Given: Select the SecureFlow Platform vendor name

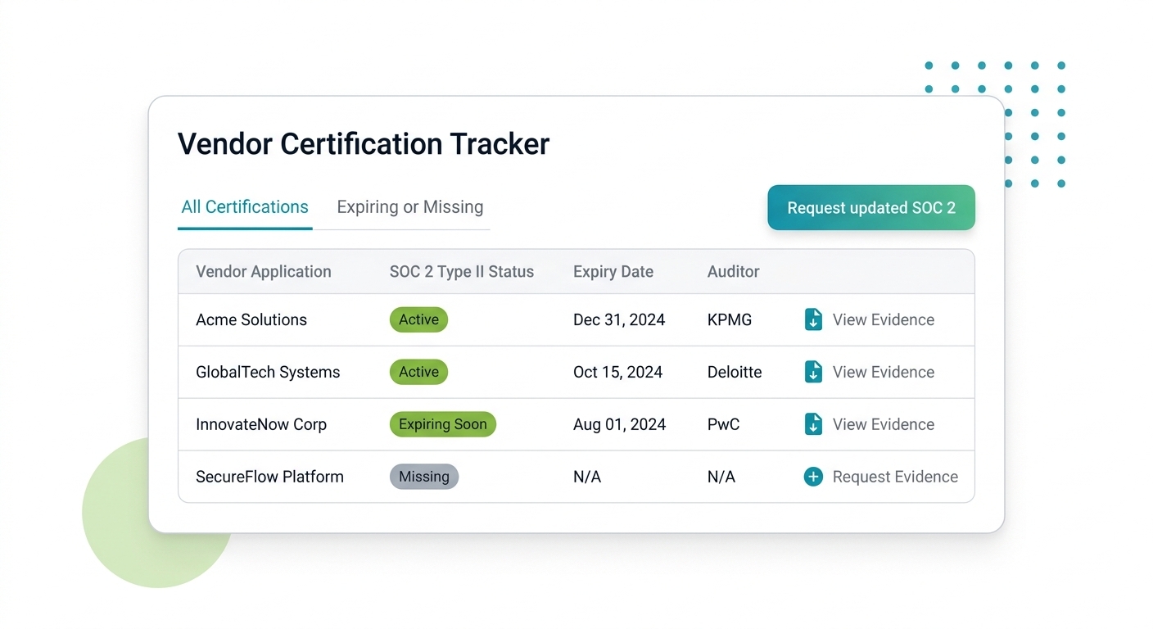Looking at the screenshot, I should pyautogui.click(x=269, y=477).
